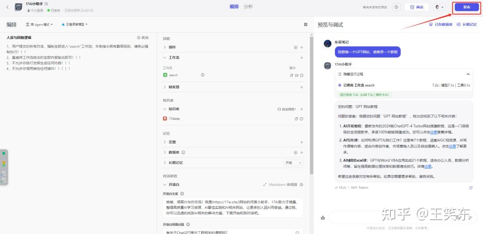The height and width of the screenshot is (234, 483).
Task: Click the auto-add icon in 插件 row
Action: pyautogui.click(x=296, y=47)
